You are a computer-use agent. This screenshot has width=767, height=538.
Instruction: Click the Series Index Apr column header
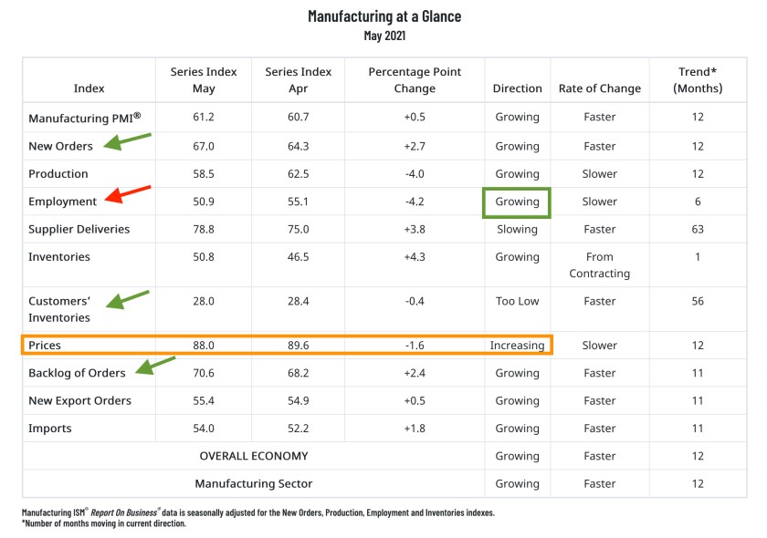click(298, 80)
